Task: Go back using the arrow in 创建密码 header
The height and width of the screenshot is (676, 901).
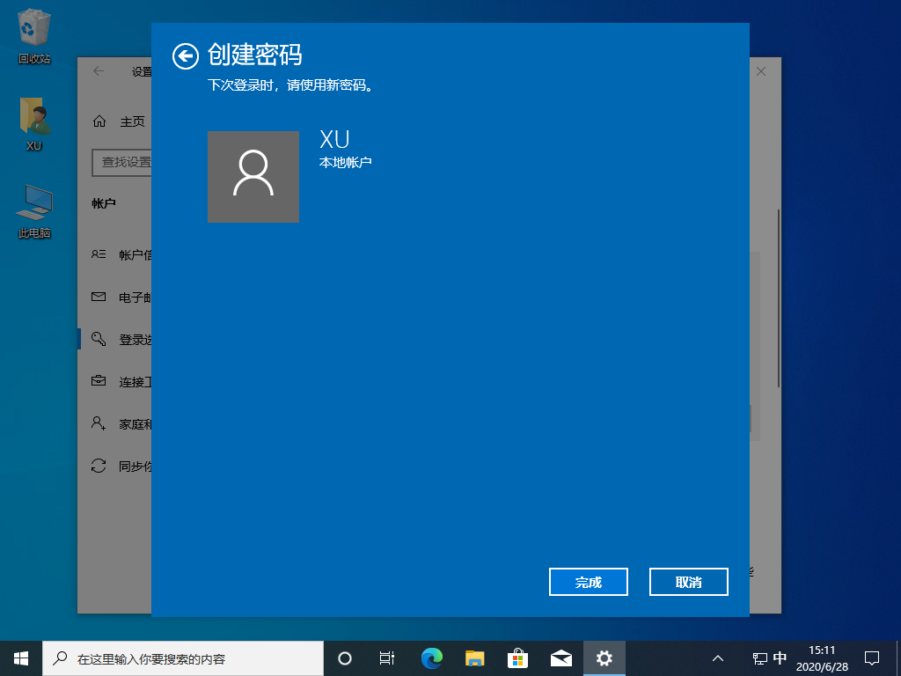Action: pos(186,55)
